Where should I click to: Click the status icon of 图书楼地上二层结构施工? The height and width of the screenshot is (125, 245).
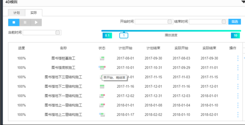click(x=102, y=115)
